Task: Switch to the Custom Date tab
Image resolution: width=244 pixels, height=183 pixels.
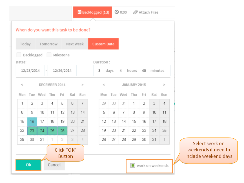Action: (103, 44)
